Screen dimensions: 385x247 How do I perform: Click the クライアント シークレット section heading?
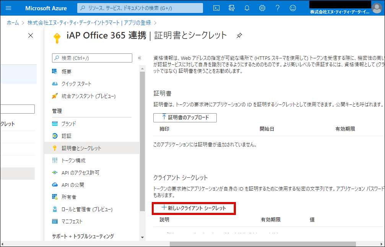[180, 178]
